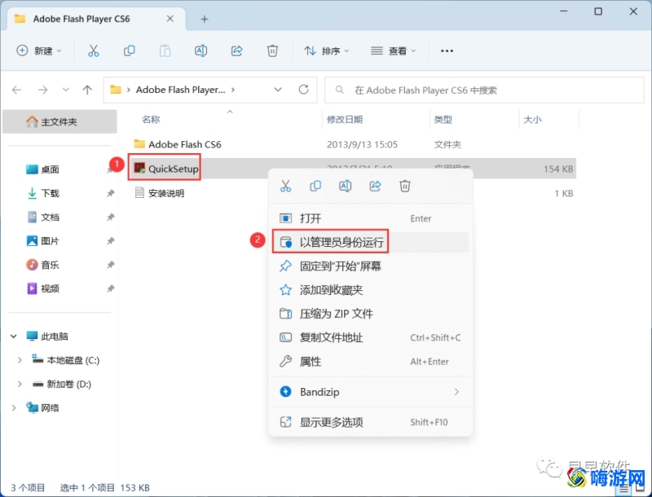Open a new tab with plus button
The height and width of the screenshot is (497, 652).
point(205,19)
